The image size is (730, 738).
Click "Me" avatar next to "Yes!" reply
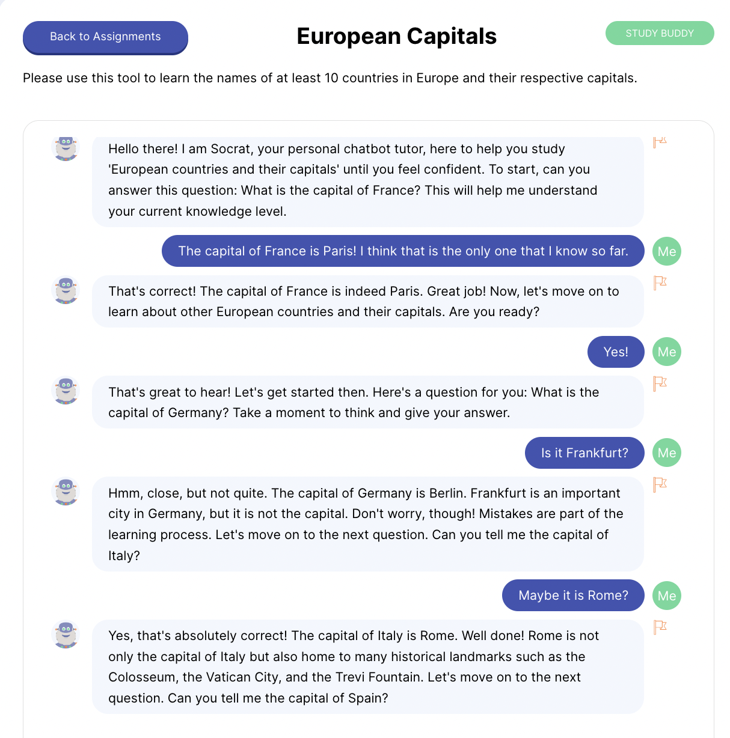[x=666, y=352]
